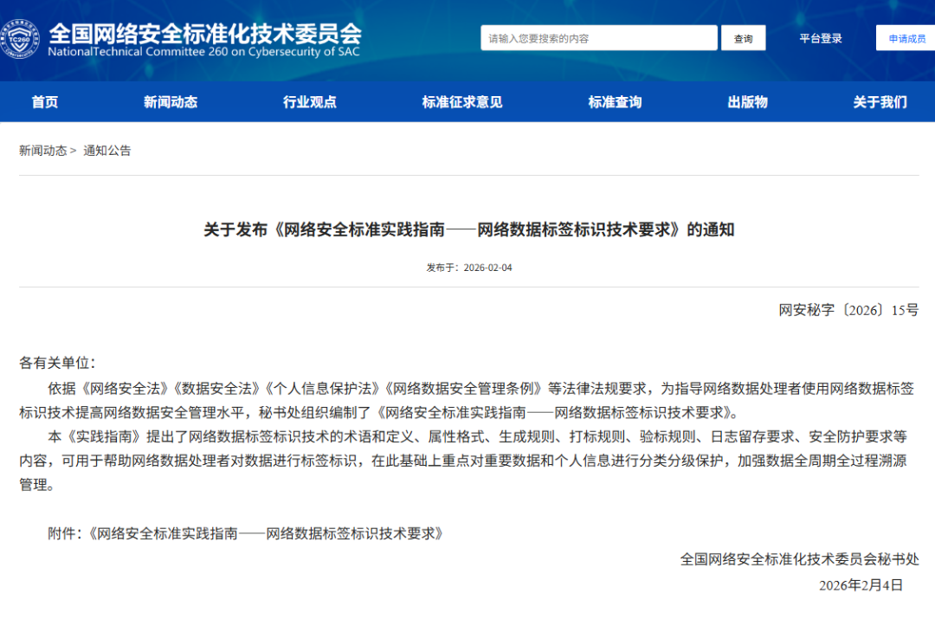Click the notice headline 关于发布…的通知

click(x=468, y=229)
